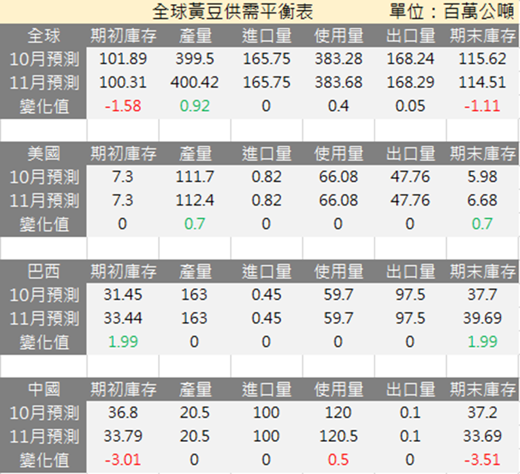Select 巴西 10月預測 beginning stock 31.45
Viewport: 520px width, 474px height.
click(x=123, y=295)
